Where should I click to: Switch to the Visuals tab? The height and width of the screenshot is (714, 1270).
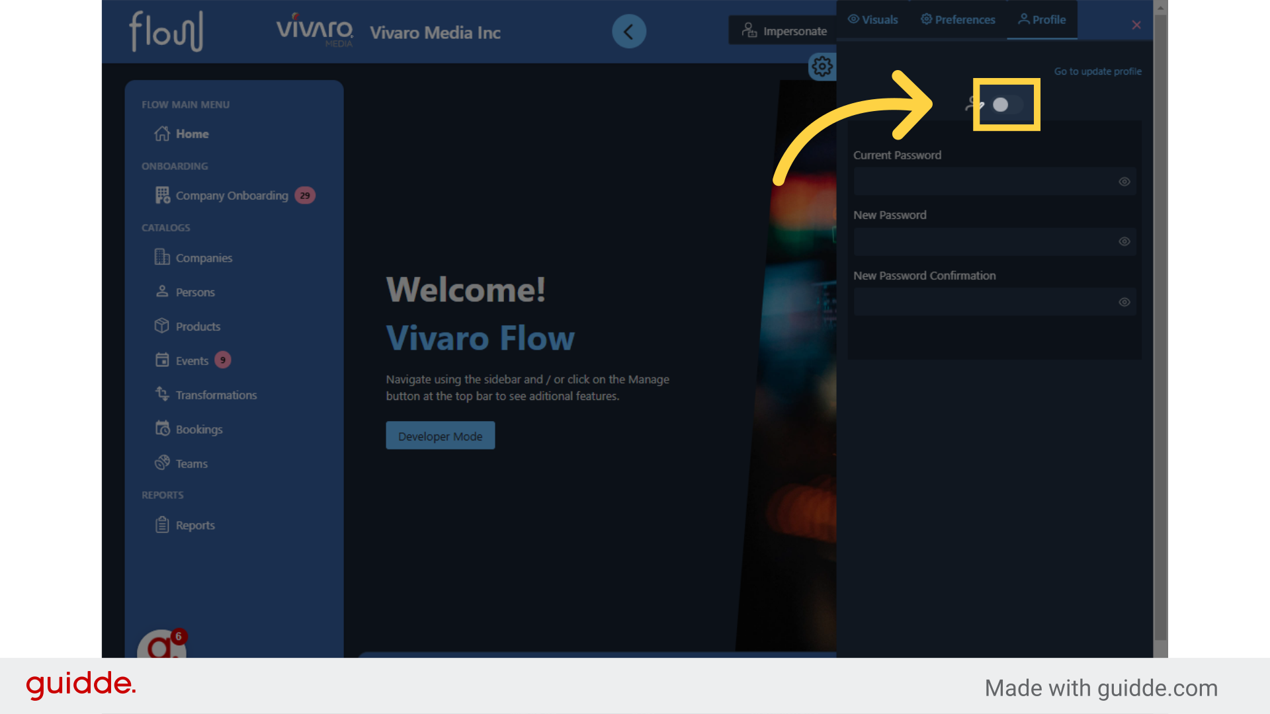(873, 20)
